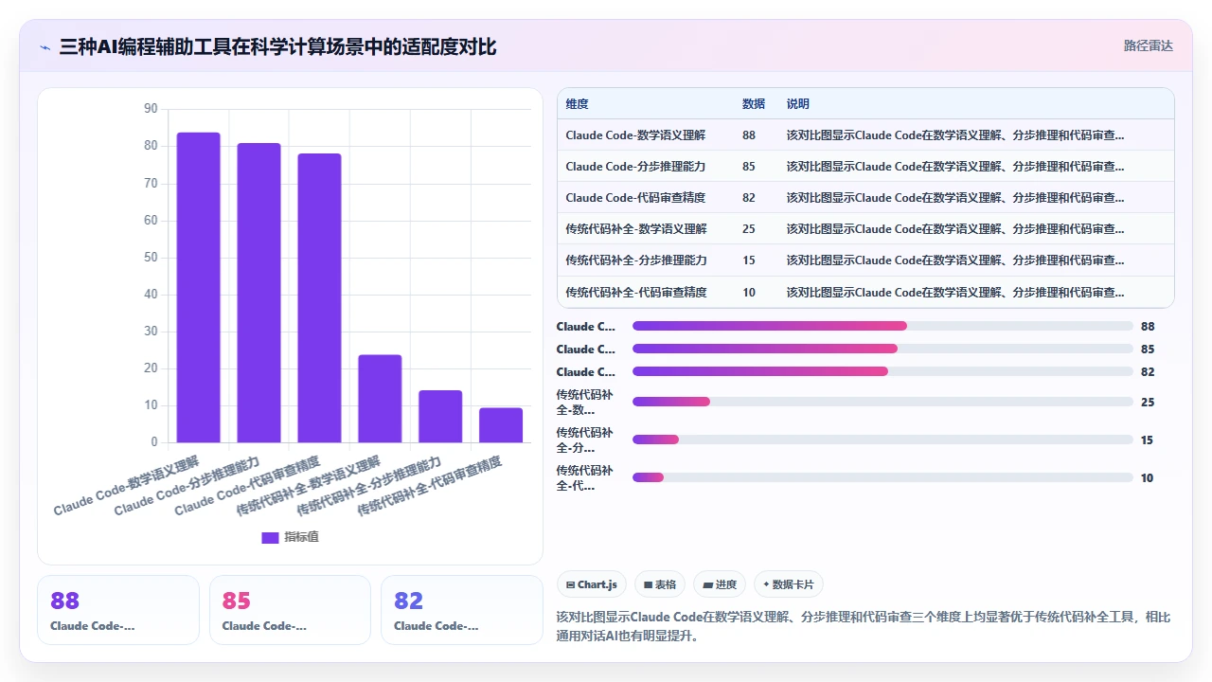Click data value 88 in the table
The width and height of the screenshot is (1212, 682).
coord(749,135)
